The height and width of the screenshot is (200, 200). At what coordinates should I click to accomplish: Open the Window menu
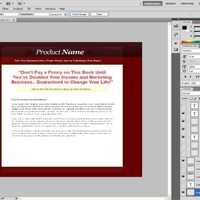coord(50,9)
